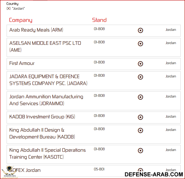The height and width of the screenshot is (179, 185).
Task: Click the target icon for JORAMMO row
Action: (x=140, y=97)
